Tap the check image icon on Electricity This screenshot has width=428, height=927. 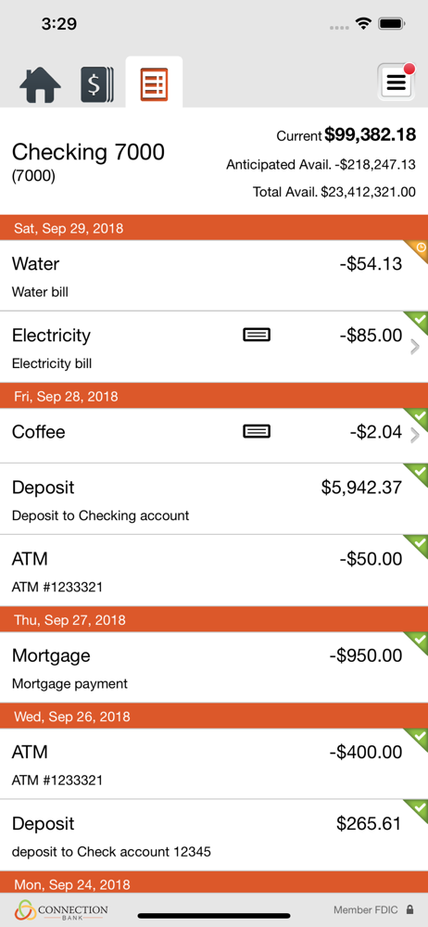point(257,336)
